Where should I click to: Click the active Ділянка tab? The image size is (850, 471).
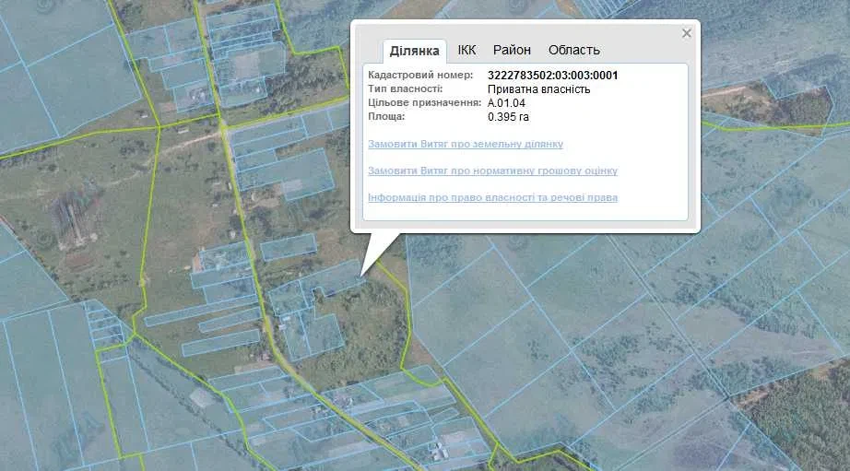click(414, 51)
